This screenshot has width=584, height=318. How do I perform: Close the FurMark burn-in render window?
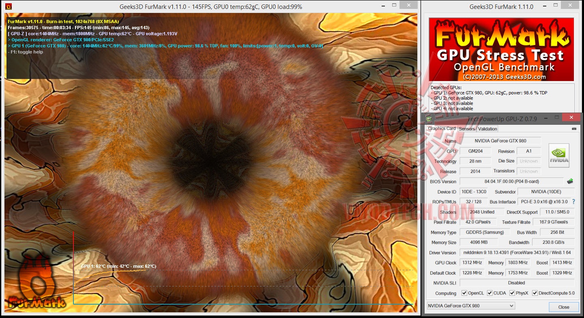tap(408, 5)
